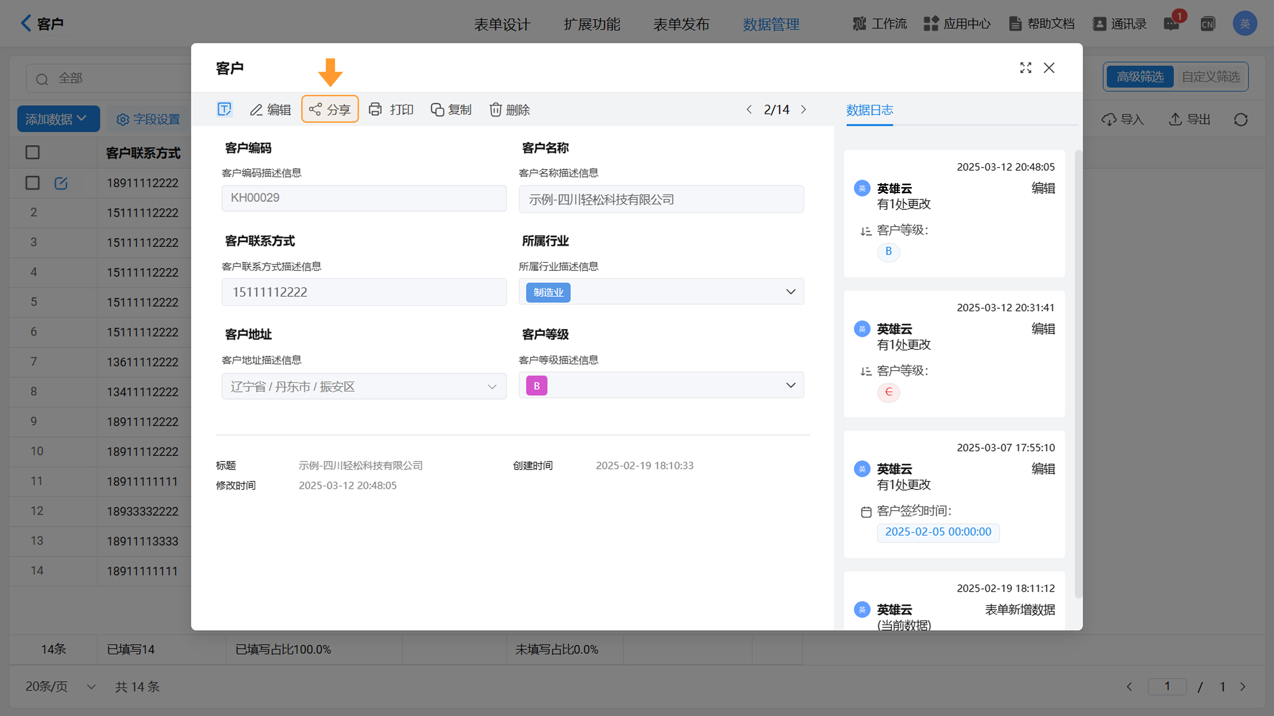Click the magenta B level tag

(536, 386)
